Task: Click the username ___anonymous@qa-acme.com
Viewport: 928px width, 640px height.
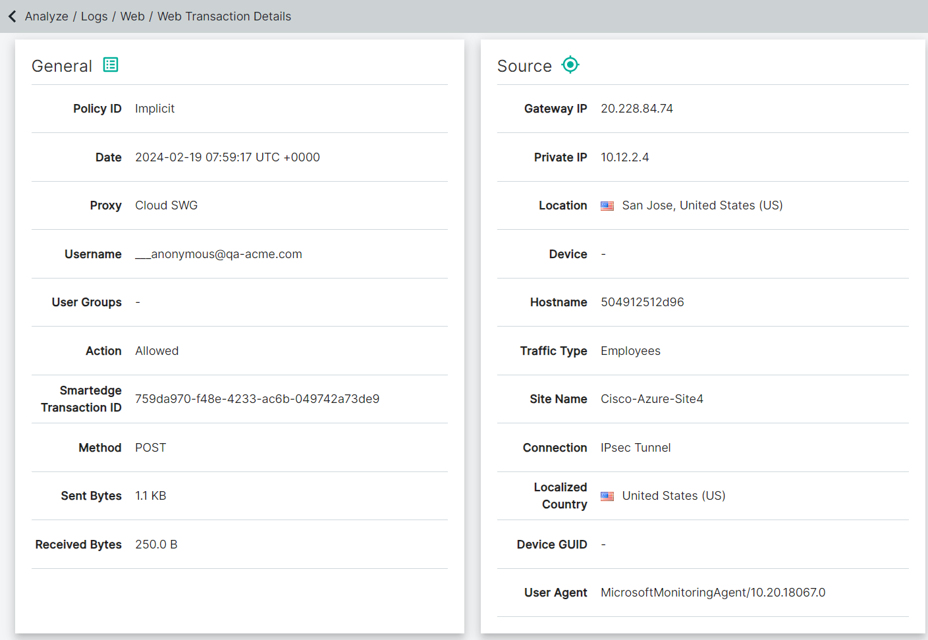Action: pos(218,253)
